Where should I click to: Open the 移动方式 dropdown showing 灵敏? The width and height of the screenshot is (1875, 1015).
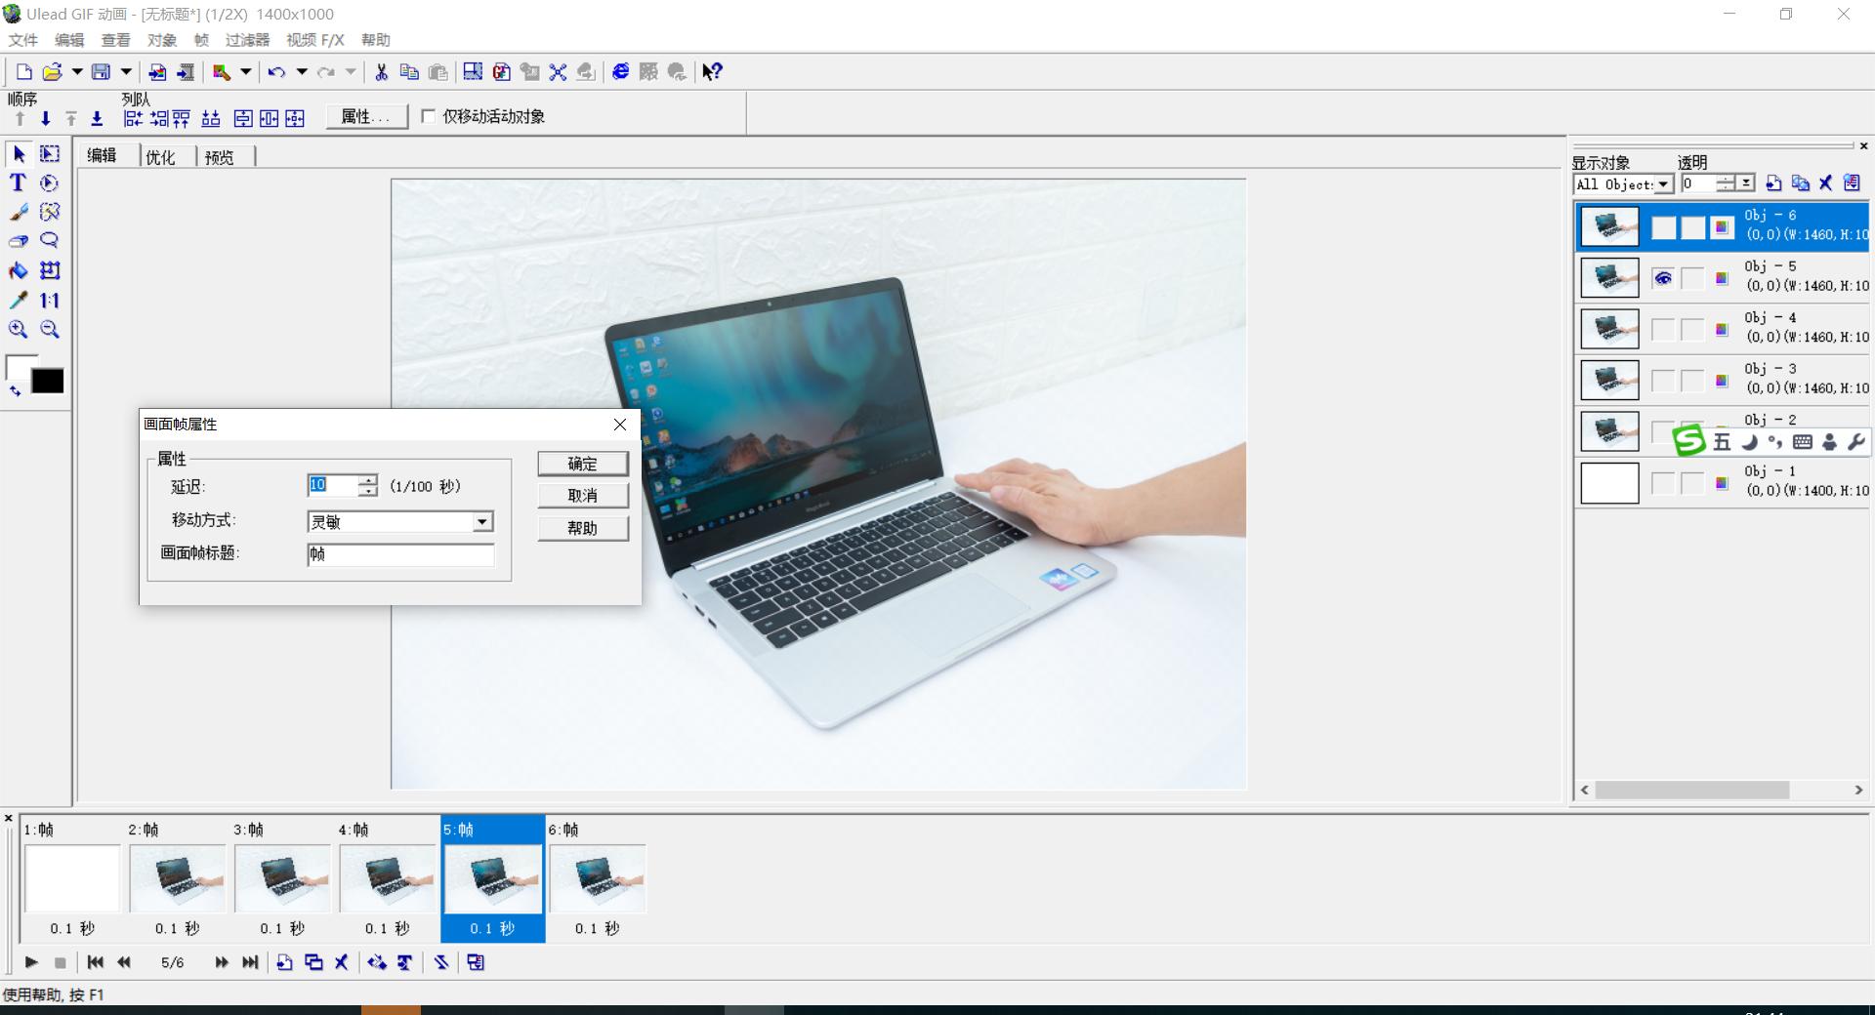click(x=482, y=521)
